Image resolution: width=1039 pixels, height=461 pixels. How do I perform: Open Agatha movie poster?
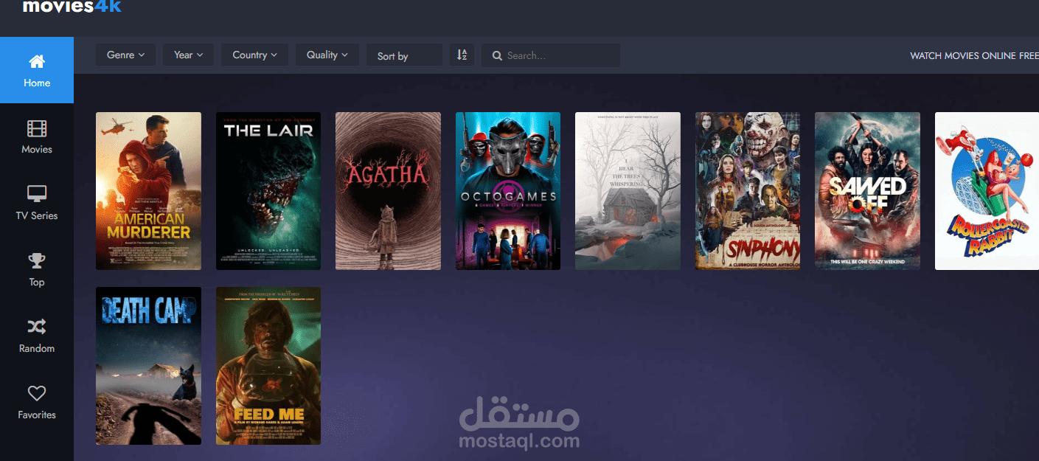388,191
